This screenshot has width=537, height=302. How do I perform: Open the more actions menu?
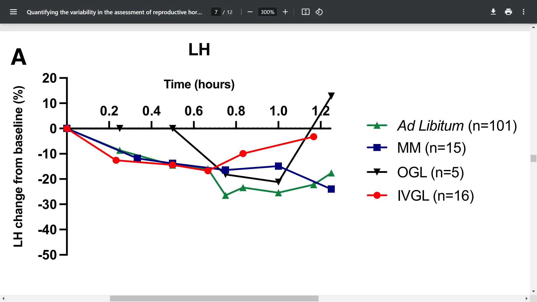coord(524,12)
